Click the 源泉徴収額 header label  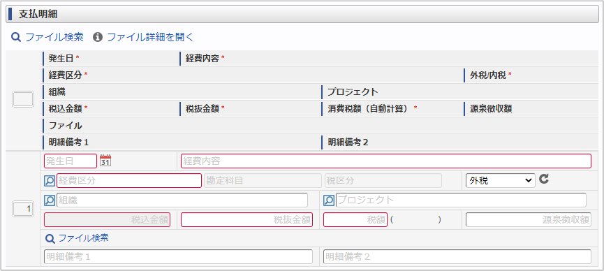(x=491, y=109)
